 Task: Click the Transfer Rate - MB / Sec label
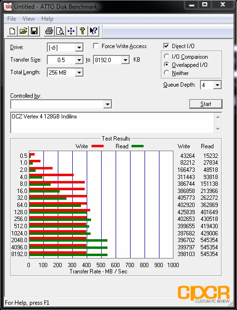click(98, 271)
